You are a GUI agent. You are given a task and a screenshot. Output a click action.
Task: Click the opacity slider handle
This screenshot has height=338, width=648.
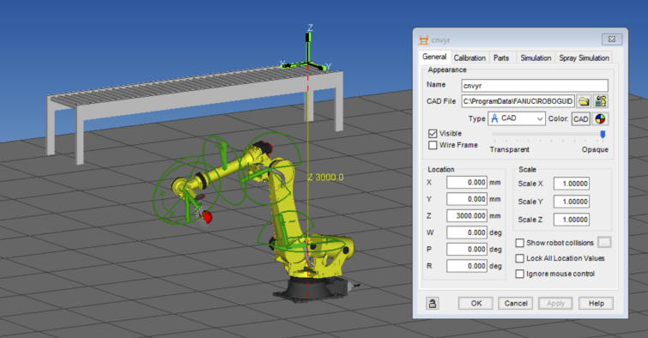pyautogui.click(x=603, y=135)
